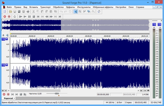The width and height of the screenshot is (164, 106).
Task: Select the Edit tool (highlighted cursor icon)
Action: [x=76, y=11]
